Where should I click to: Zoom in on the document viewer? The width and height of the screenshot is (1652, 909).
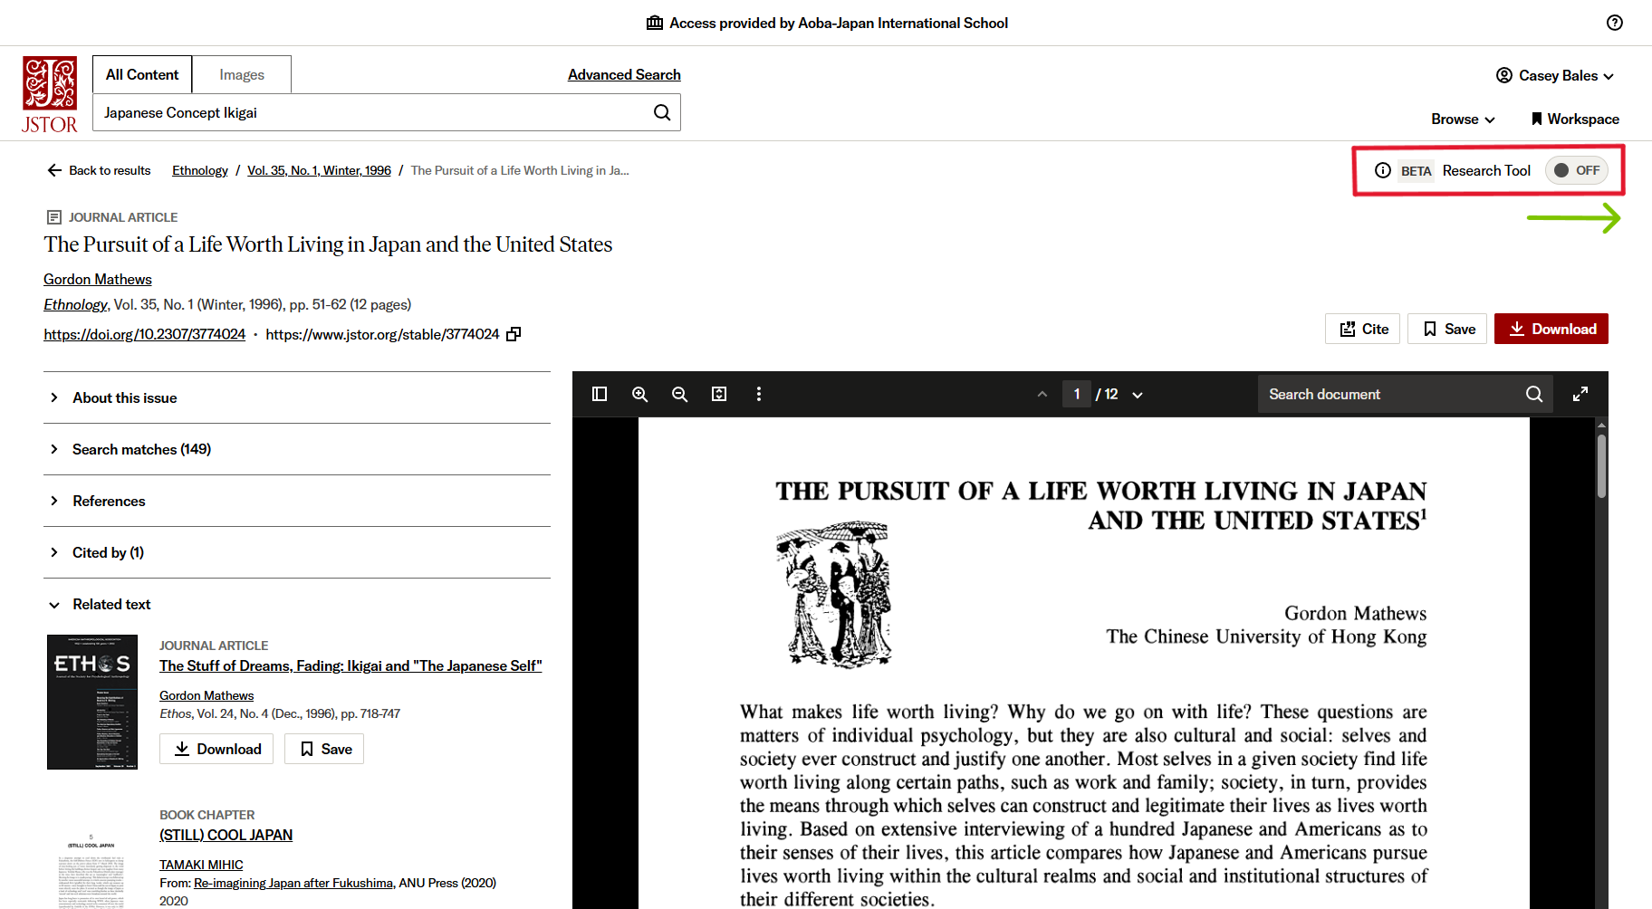[640, 394]
